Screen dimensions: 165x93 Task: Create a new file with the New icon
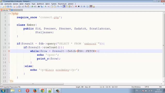[3, 6]
